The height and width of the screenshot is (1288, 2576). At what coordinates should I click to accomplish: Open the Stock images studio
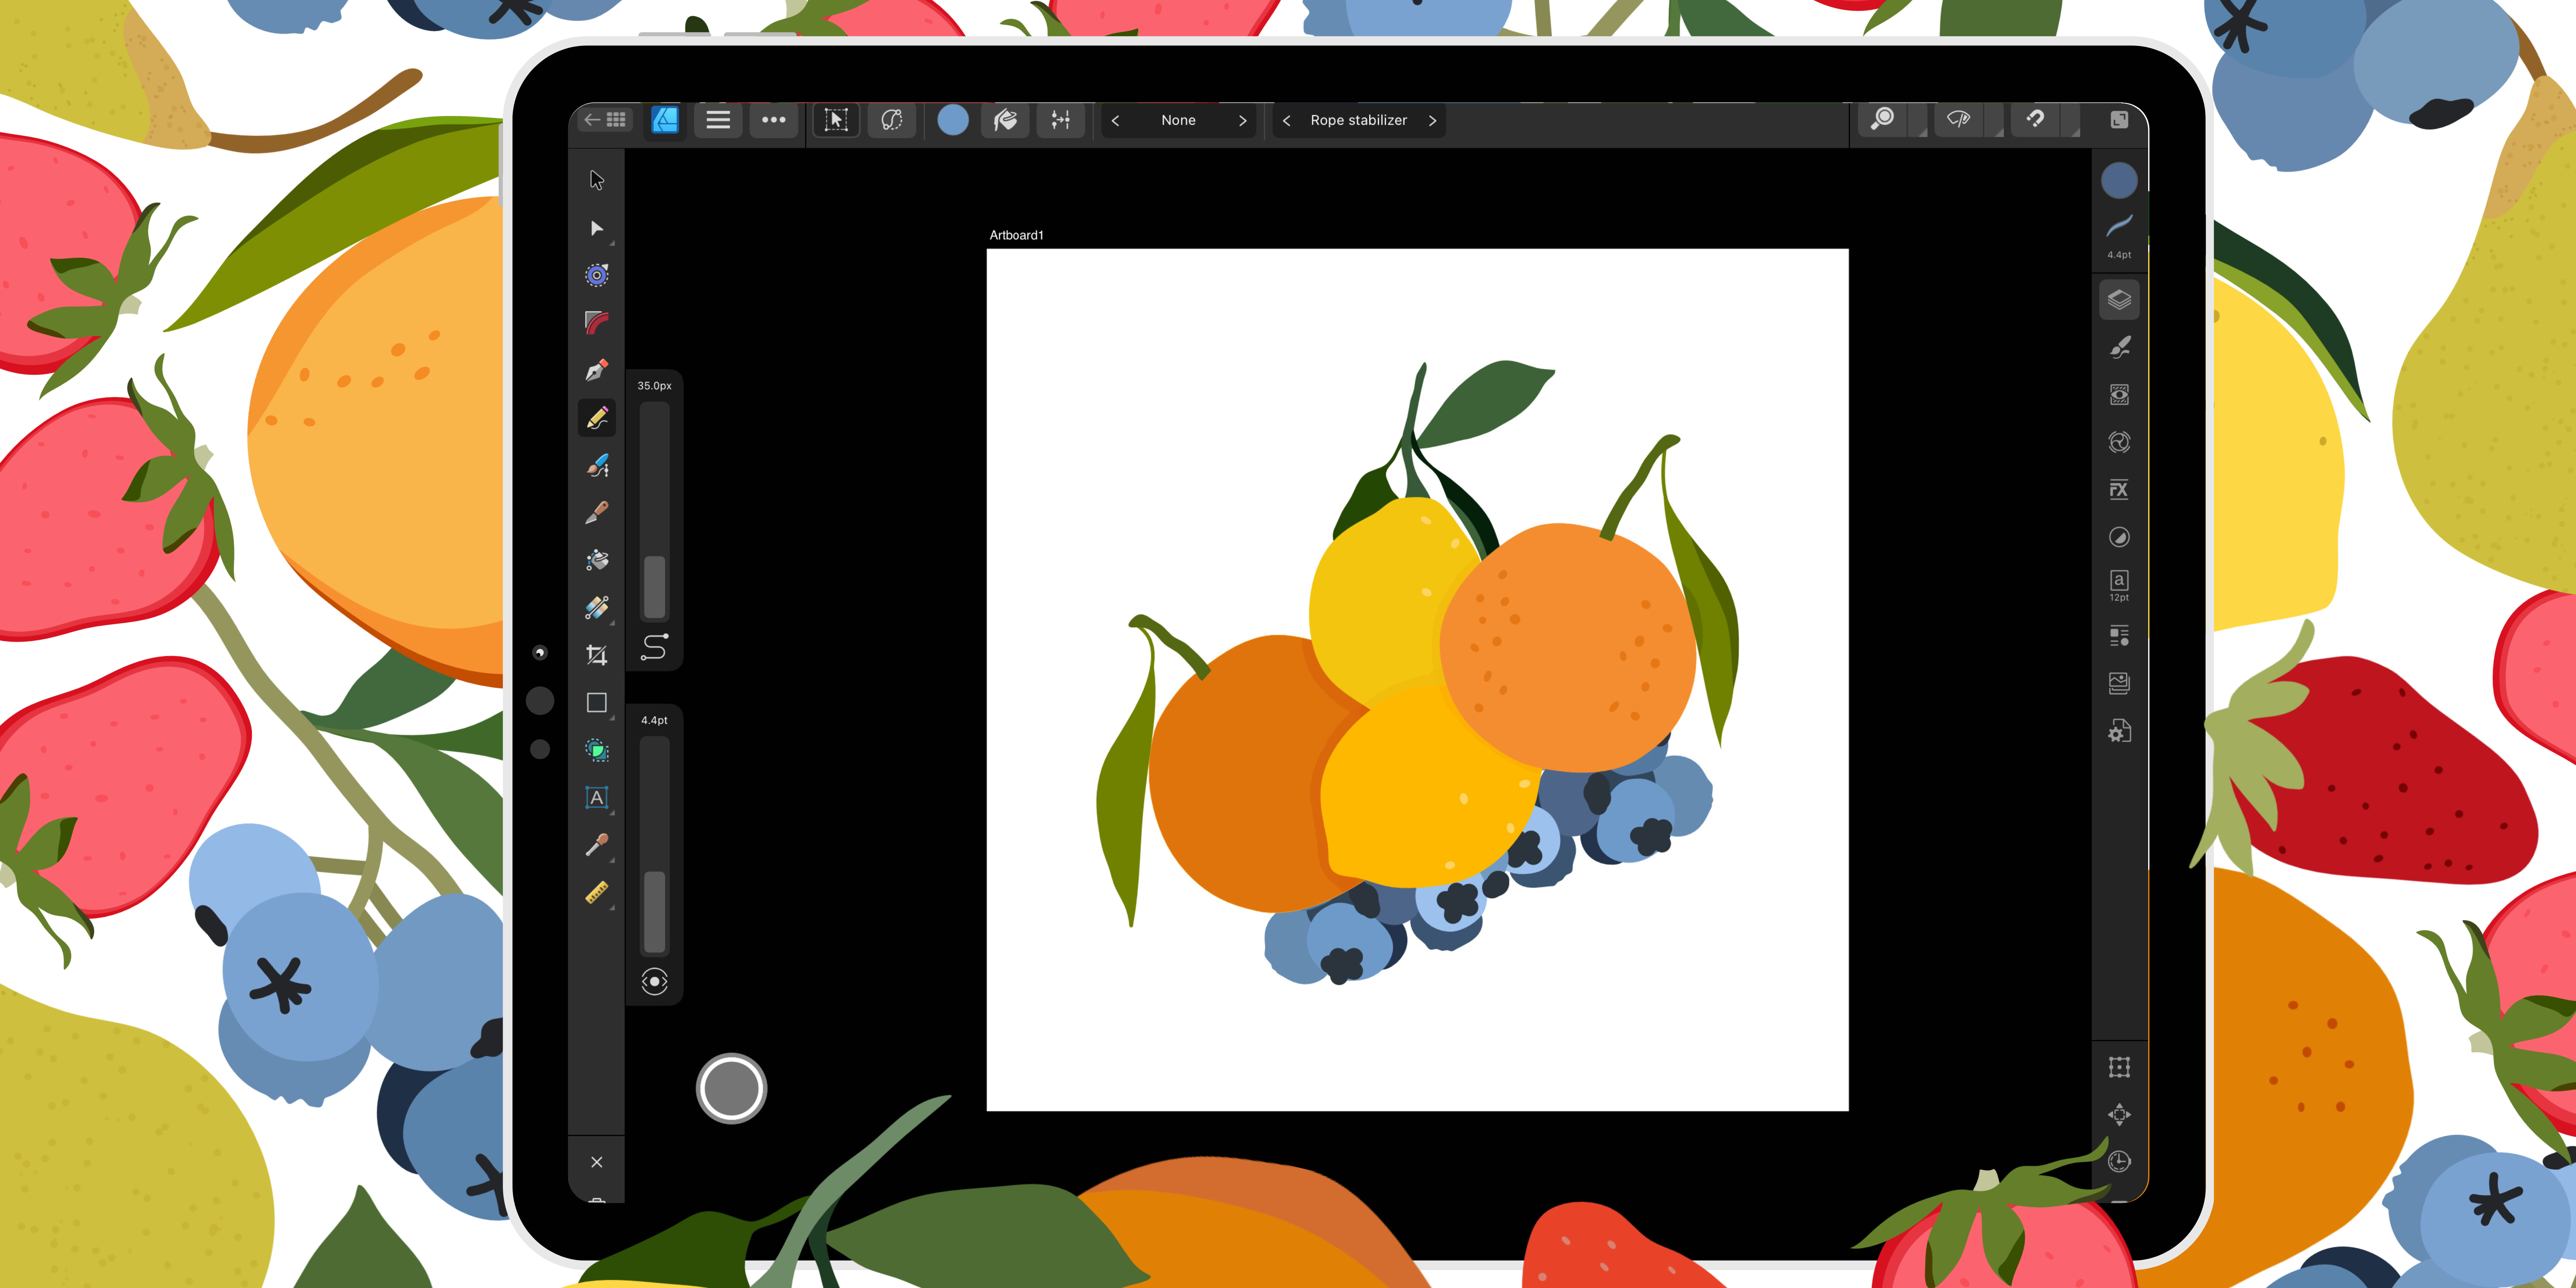pyautogui.click(x=2119, y=683)
